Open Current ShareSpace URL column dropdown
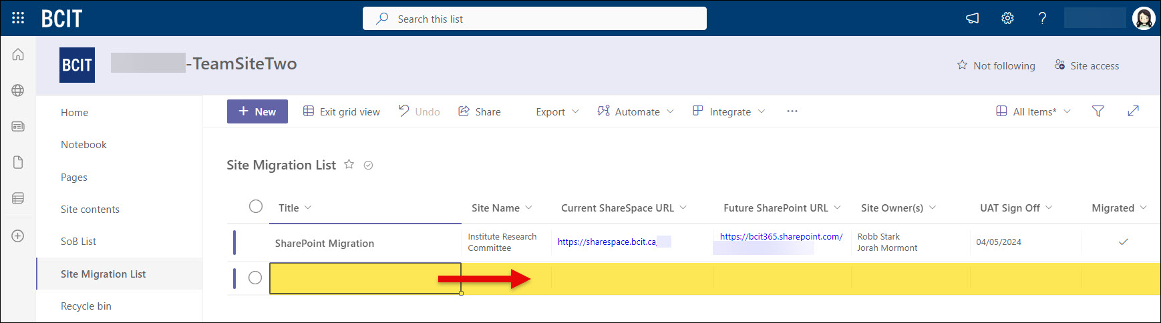 point(624,208)
